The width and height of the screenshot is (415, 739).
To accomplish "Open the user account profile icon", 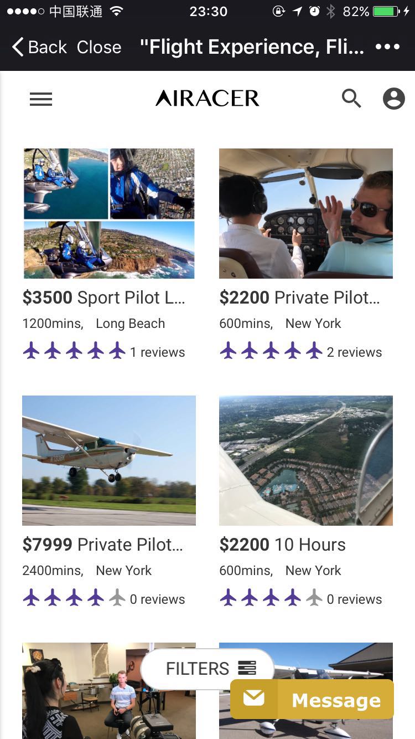I will pos(393,99).
